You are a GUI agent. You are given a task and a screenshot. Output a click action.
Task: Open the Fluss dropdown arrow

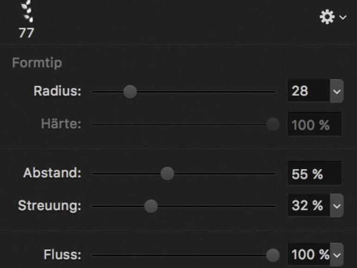pyautogui.click(x=337, y=255)
